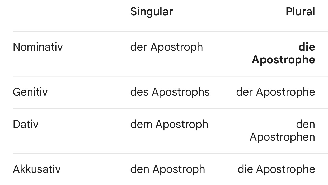Select the bold 'die Apostrophe' cell

283,54
